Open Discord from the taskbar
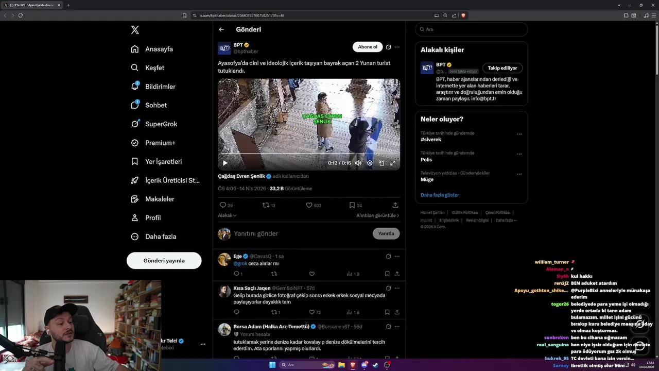 (x=365, y=365)
